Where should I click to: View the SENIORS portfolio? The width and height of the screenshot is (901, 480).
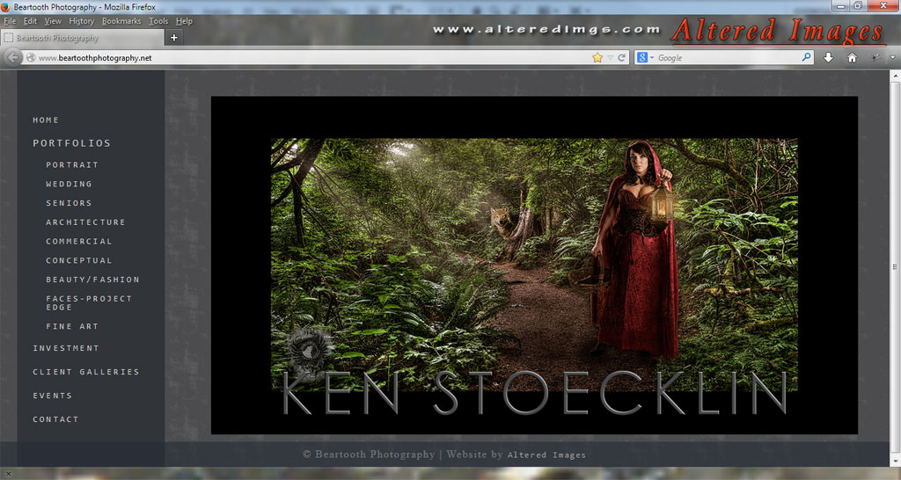pos(69,203)
